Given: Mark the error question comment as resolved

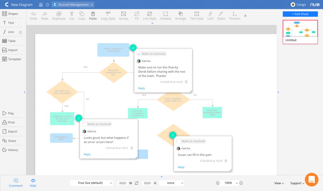Looking at the screenshot, I should tap(85, 124).
